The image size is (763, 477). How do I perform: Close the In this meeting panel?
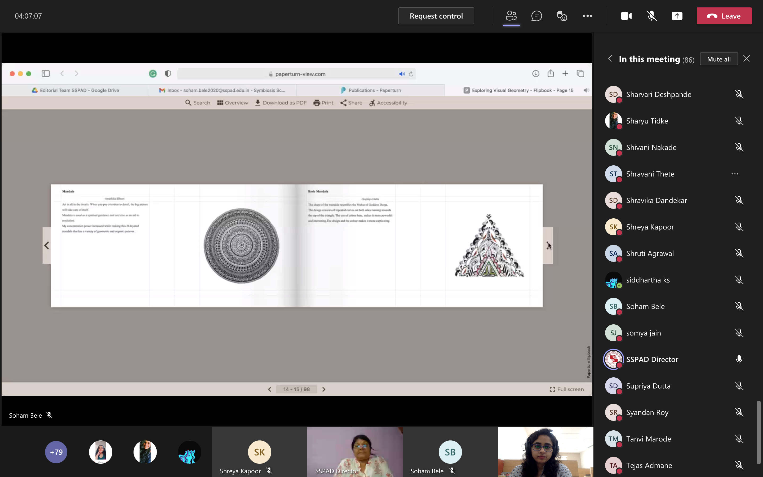(746, 59)
